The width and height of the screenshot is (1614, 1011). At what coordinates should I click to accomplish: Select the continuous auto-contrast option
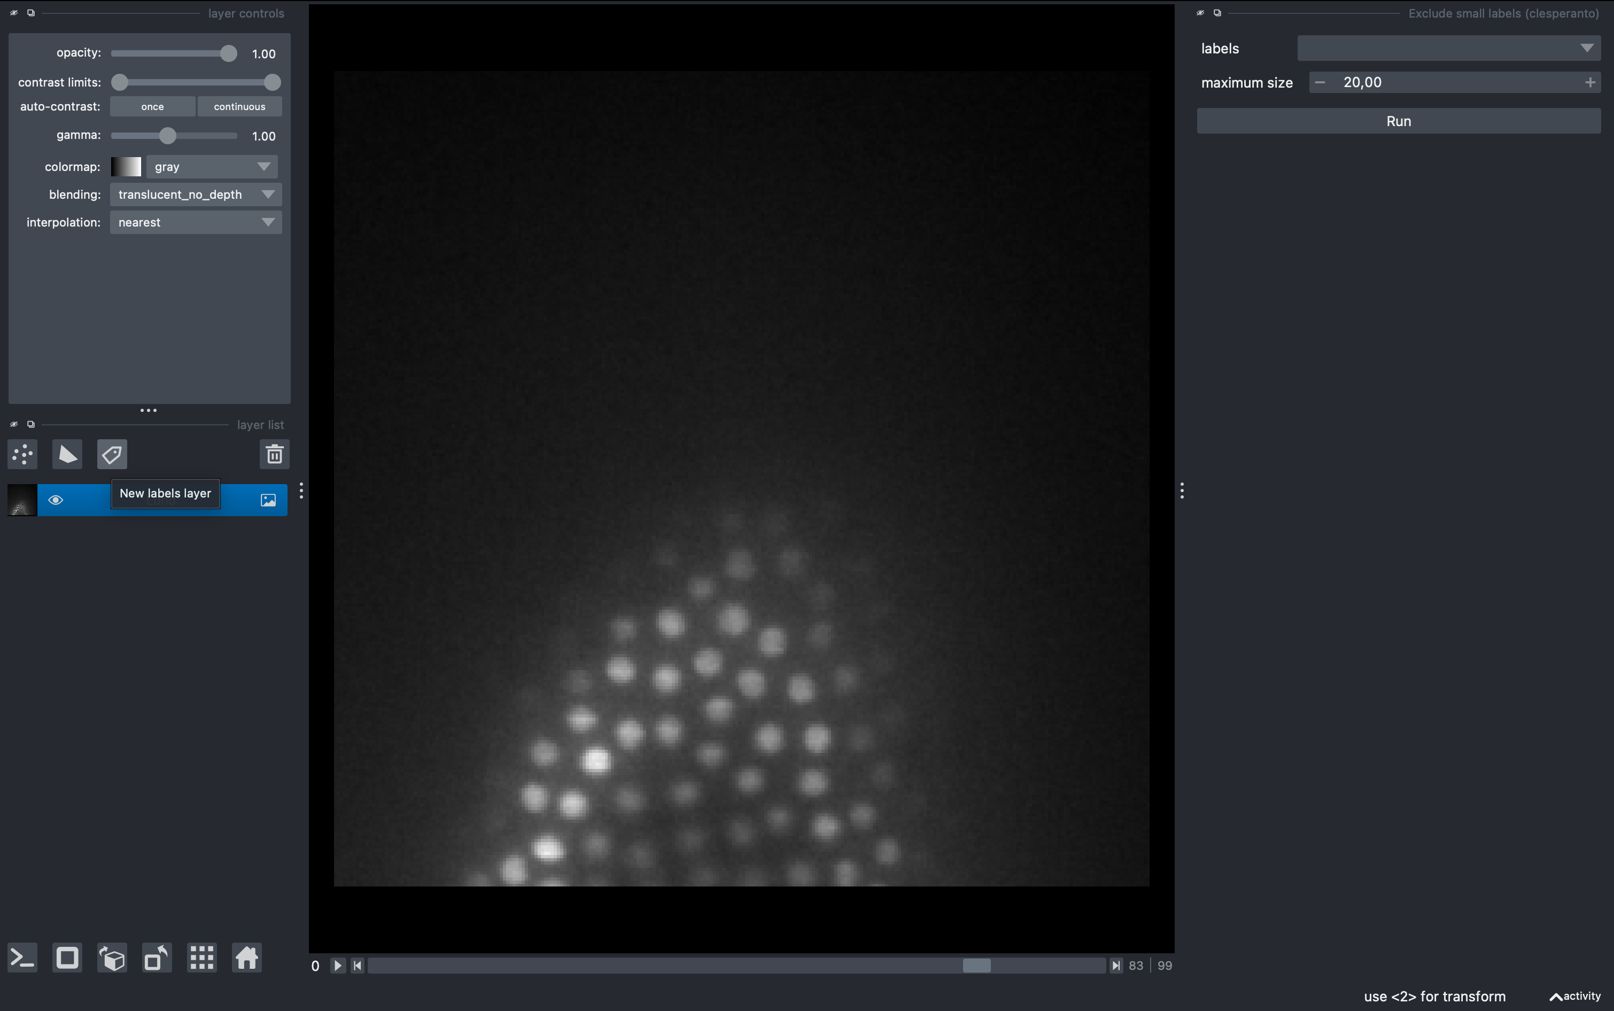pyautogui.click(x=239, y=106)
